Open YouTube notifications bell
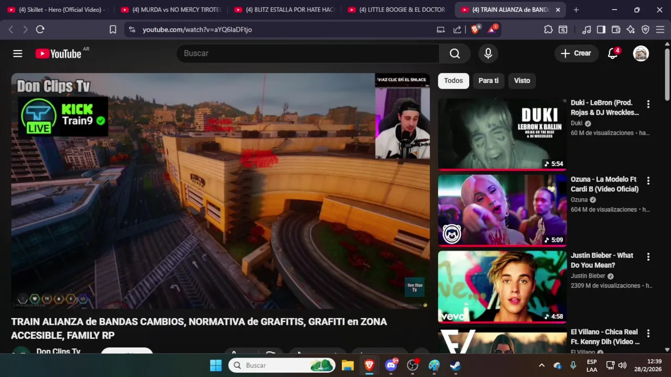Screen dimensions: 671x377 pyautogui.click(x=613, y=53)
